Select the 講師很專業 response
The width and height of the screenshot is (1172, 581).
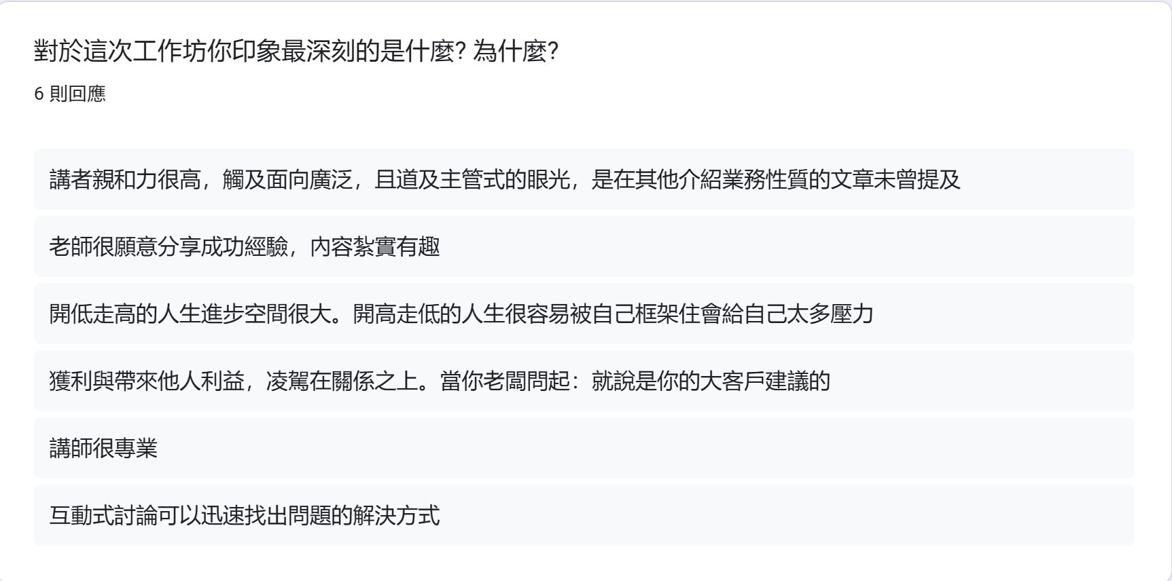click(584, 448)
